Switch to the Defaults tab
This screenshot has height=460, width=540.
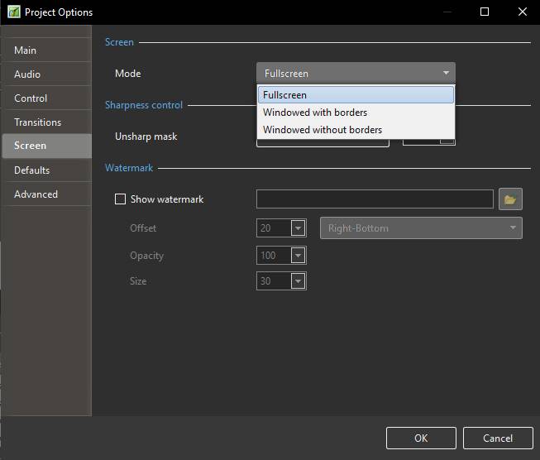tap(46, 170)
